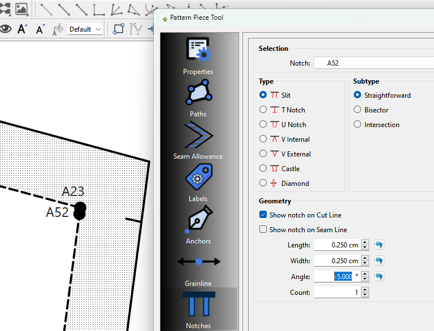
Task: Choose the Bisector subtype
Action: point(357,110)
